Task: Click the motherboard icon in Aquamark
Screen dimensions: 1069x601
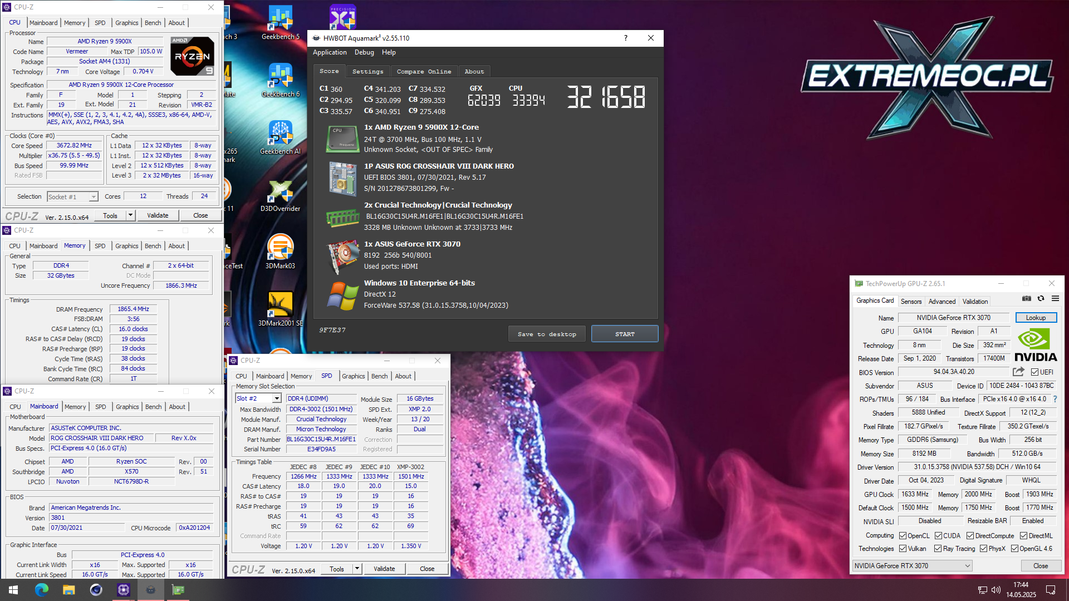Action: (342, 178)
